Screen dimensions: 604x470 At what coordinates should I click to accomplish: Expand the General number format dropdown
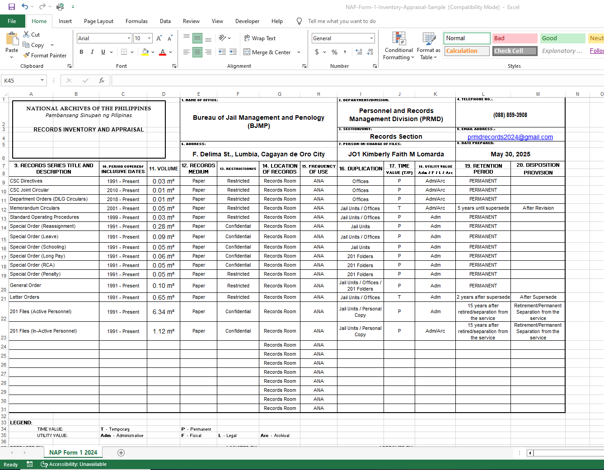(x=371, y=38)
